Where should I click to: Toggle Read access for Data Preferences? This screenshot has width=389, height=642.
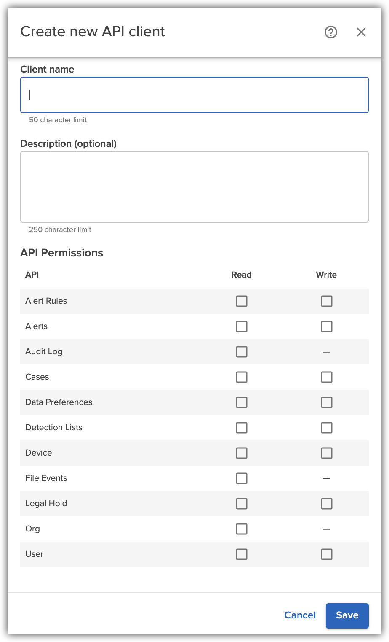[242, 402]
